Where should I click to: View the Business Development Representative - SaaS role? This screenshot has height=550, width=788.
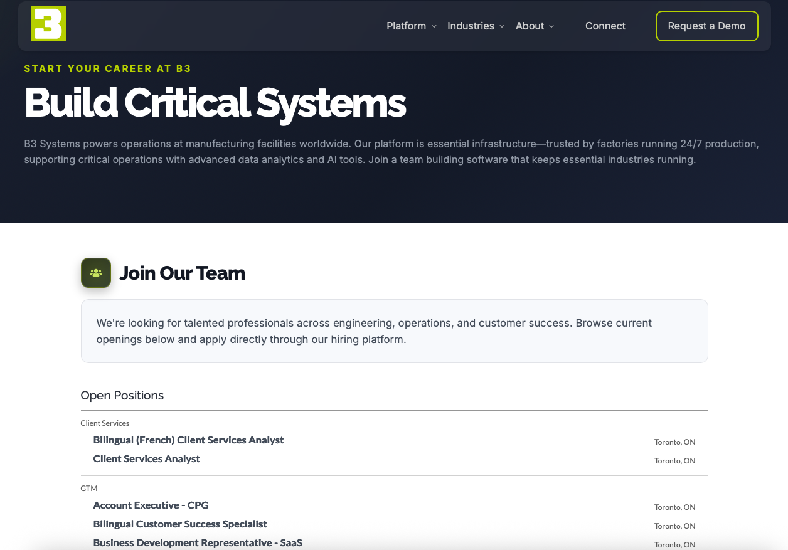tap(198, 543)
